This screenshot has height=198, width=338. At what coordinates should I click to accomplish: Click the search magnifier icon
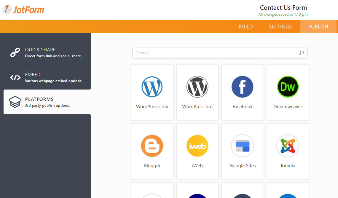[x=302, y=53]
